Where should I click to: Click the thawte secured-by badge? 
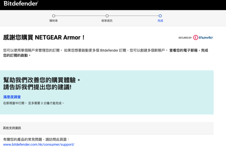pos(196,38)
